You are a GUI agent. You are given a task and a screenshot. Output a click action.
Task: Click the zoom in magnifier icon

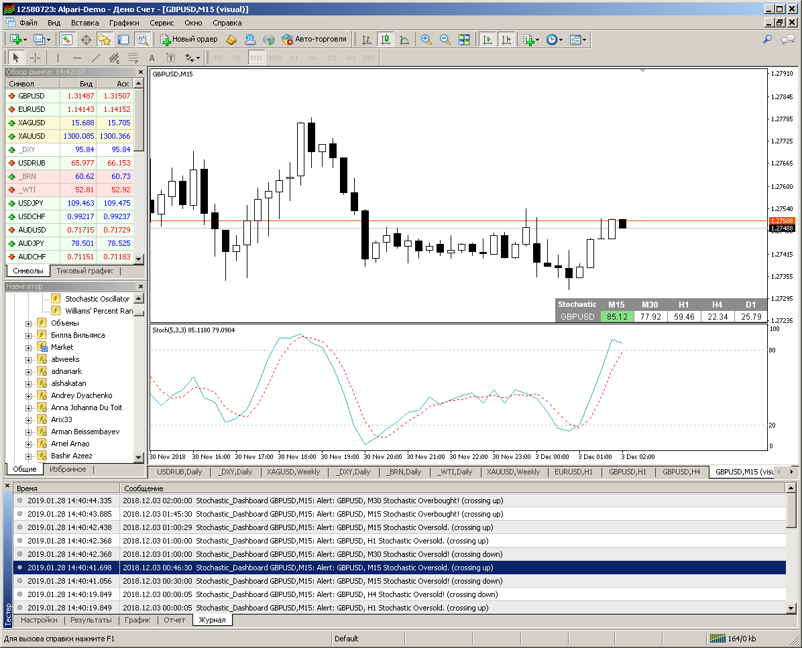click(x=426, y=40)
